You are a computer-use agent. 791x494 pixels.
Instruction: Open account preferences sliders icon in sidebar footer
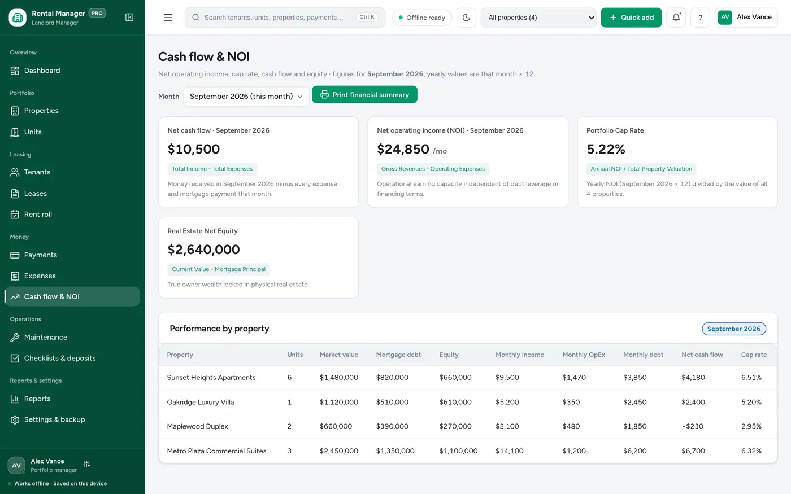86,464
